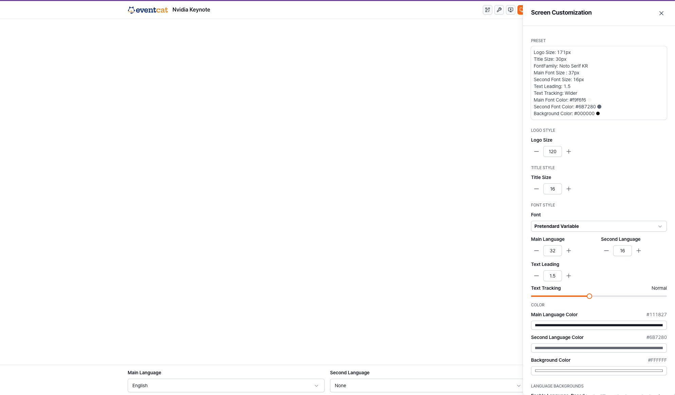This screenshot has width=675, height=395.
Task: Decrease the Logo Size with minus
Action: coord(536,151)
